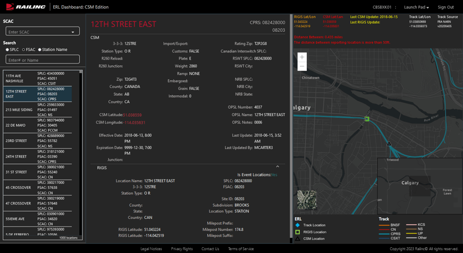
Task: Select the Station Name radio button
Action: pyautogui.click(x=39, y=50)
